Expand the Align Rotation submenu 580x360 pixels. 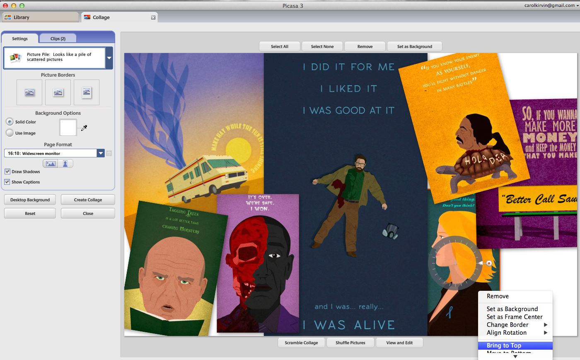click(515, 333)
